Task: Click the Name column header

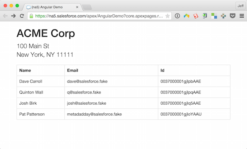Action: (x=41, y=70)
